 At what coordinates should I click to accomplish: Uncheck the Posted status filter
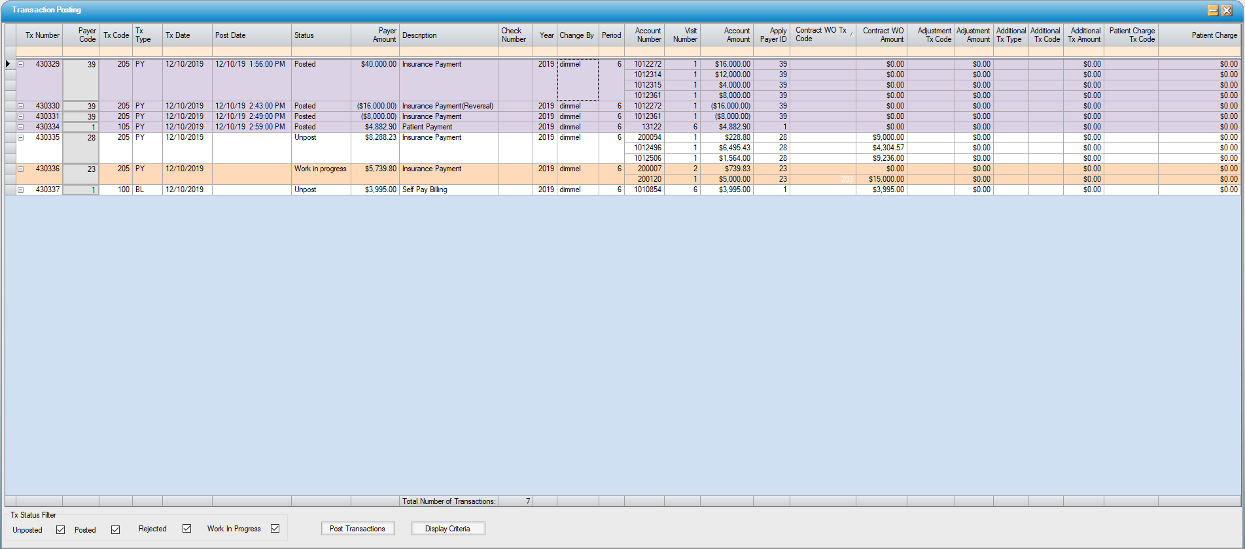tap(116, 529)
